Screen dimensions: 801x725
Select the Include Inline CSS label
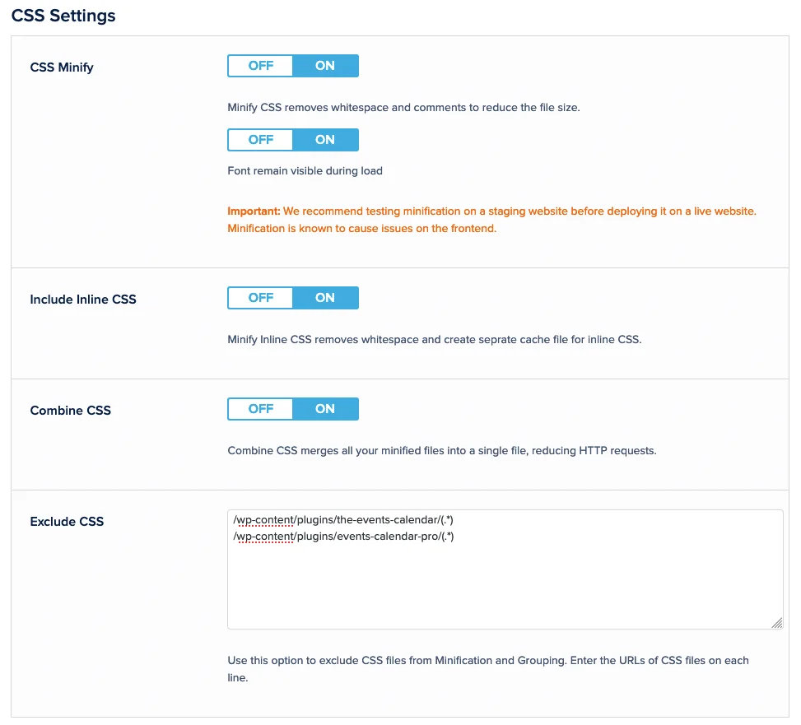click(x=83, y=300)
